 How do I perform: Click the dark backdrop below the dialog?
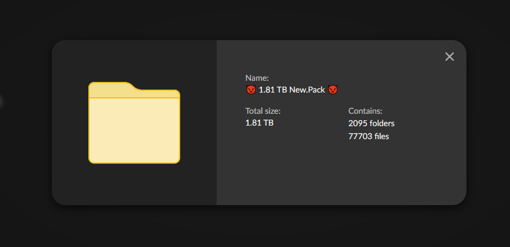coord(255,226)
